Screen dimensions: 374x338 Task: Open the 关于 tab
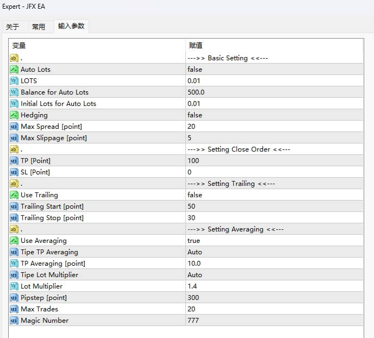point(13,27)
